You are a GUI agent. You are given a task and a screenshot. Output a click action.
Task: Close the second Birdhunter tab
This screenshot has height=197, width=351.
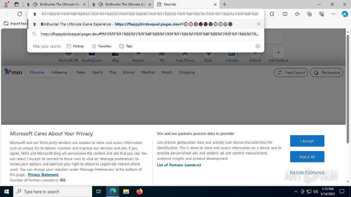[x=150, y=4]
